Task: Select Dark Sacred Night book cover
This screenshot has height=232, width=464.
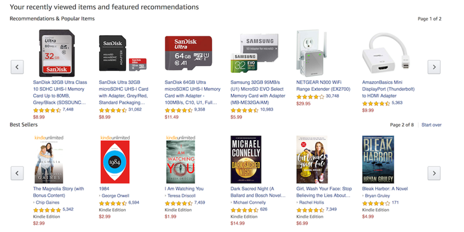Action: coord(246,159)
